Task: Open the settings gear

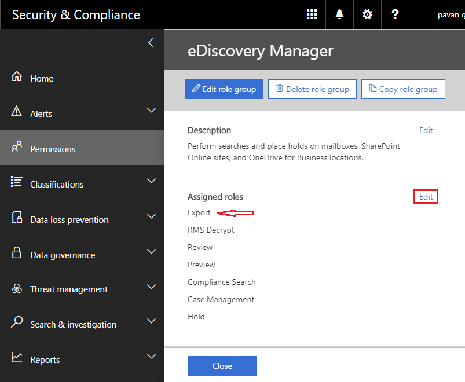Action: (367, 14)
